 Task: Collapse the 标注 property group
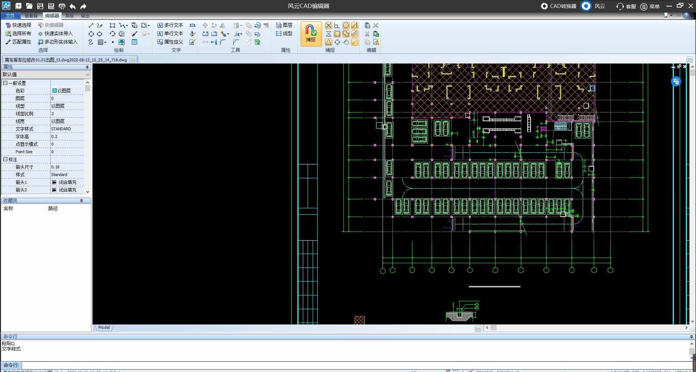tap(5, 159)
